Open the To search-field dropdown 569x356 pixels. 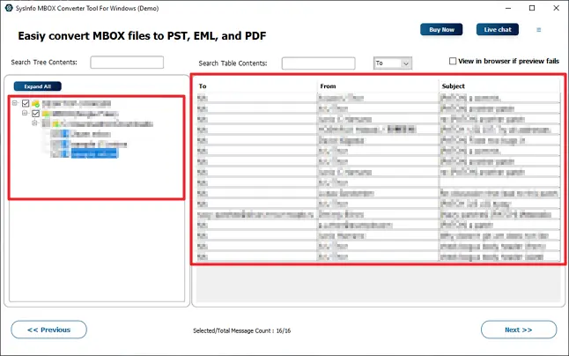pos(393,63)
